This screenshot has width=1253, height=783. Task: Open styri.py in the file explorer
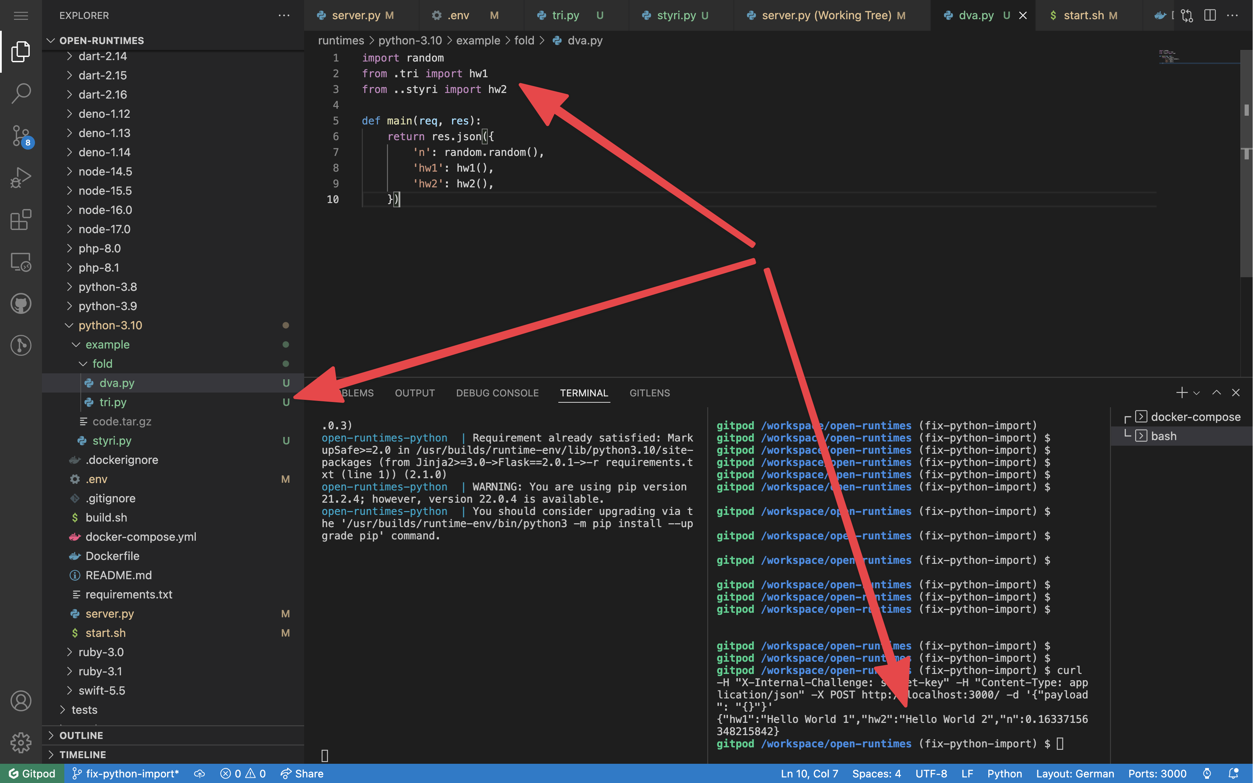click(x=112, y=441)
